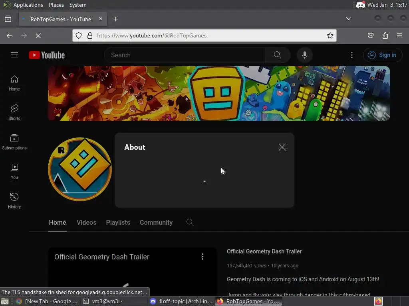This screenshot has height=306, width=409.
Task: Select the RobTopGames - YouTube browser tab
Action: [63, 19]
